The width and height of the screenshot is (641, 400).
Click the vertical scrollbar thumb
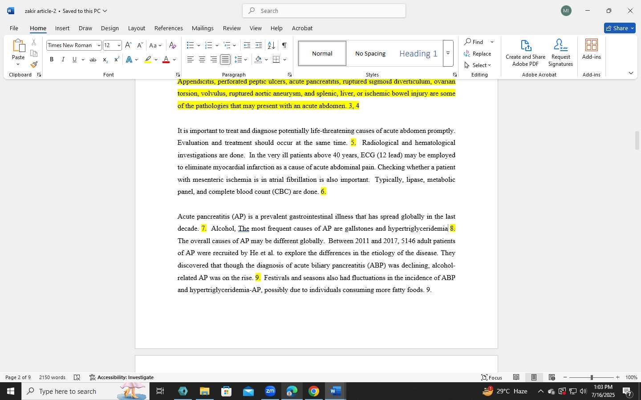coord(637,140)
